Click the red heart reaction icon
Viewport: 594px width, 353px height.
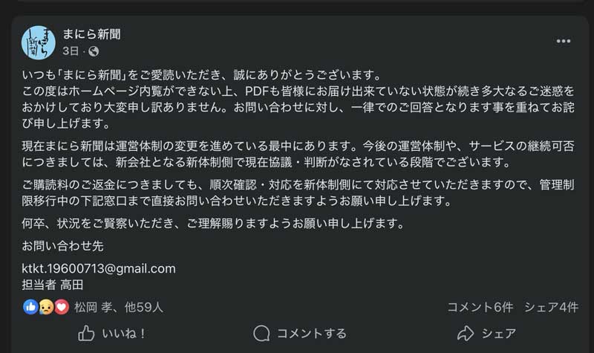(61, 306)
